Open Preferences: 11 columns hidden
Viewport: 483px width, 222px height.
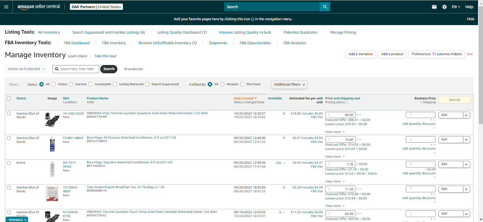point(437,54)
